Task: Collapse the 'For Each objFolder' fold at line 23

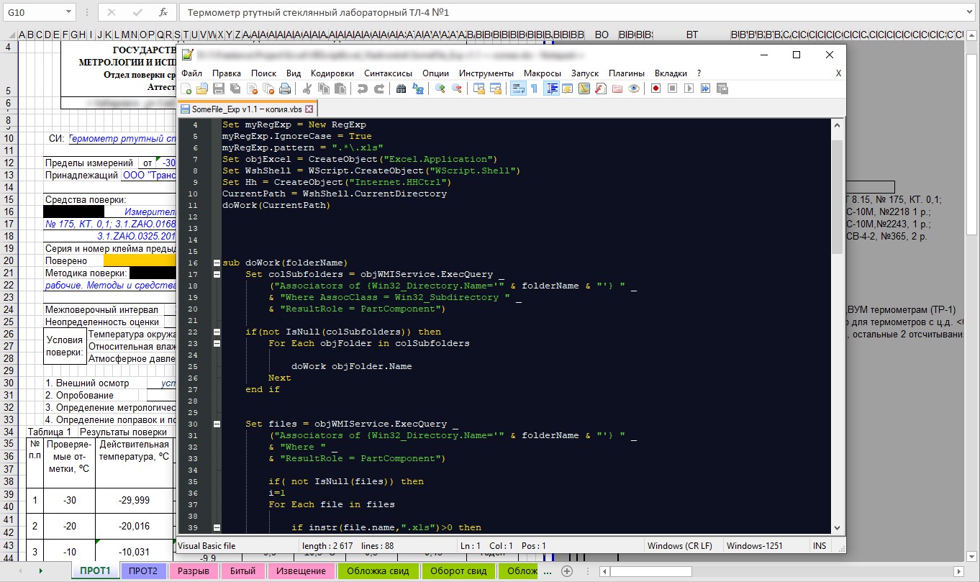Action: (217, 343)
